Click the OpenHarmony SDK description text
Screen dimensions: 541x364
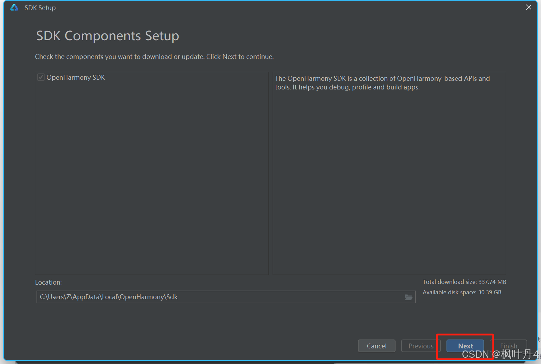[x=383, y=83]
